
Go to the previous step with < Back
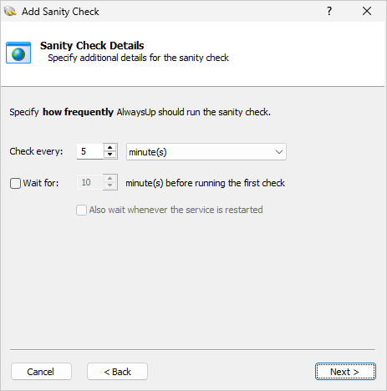click(117, 372)
